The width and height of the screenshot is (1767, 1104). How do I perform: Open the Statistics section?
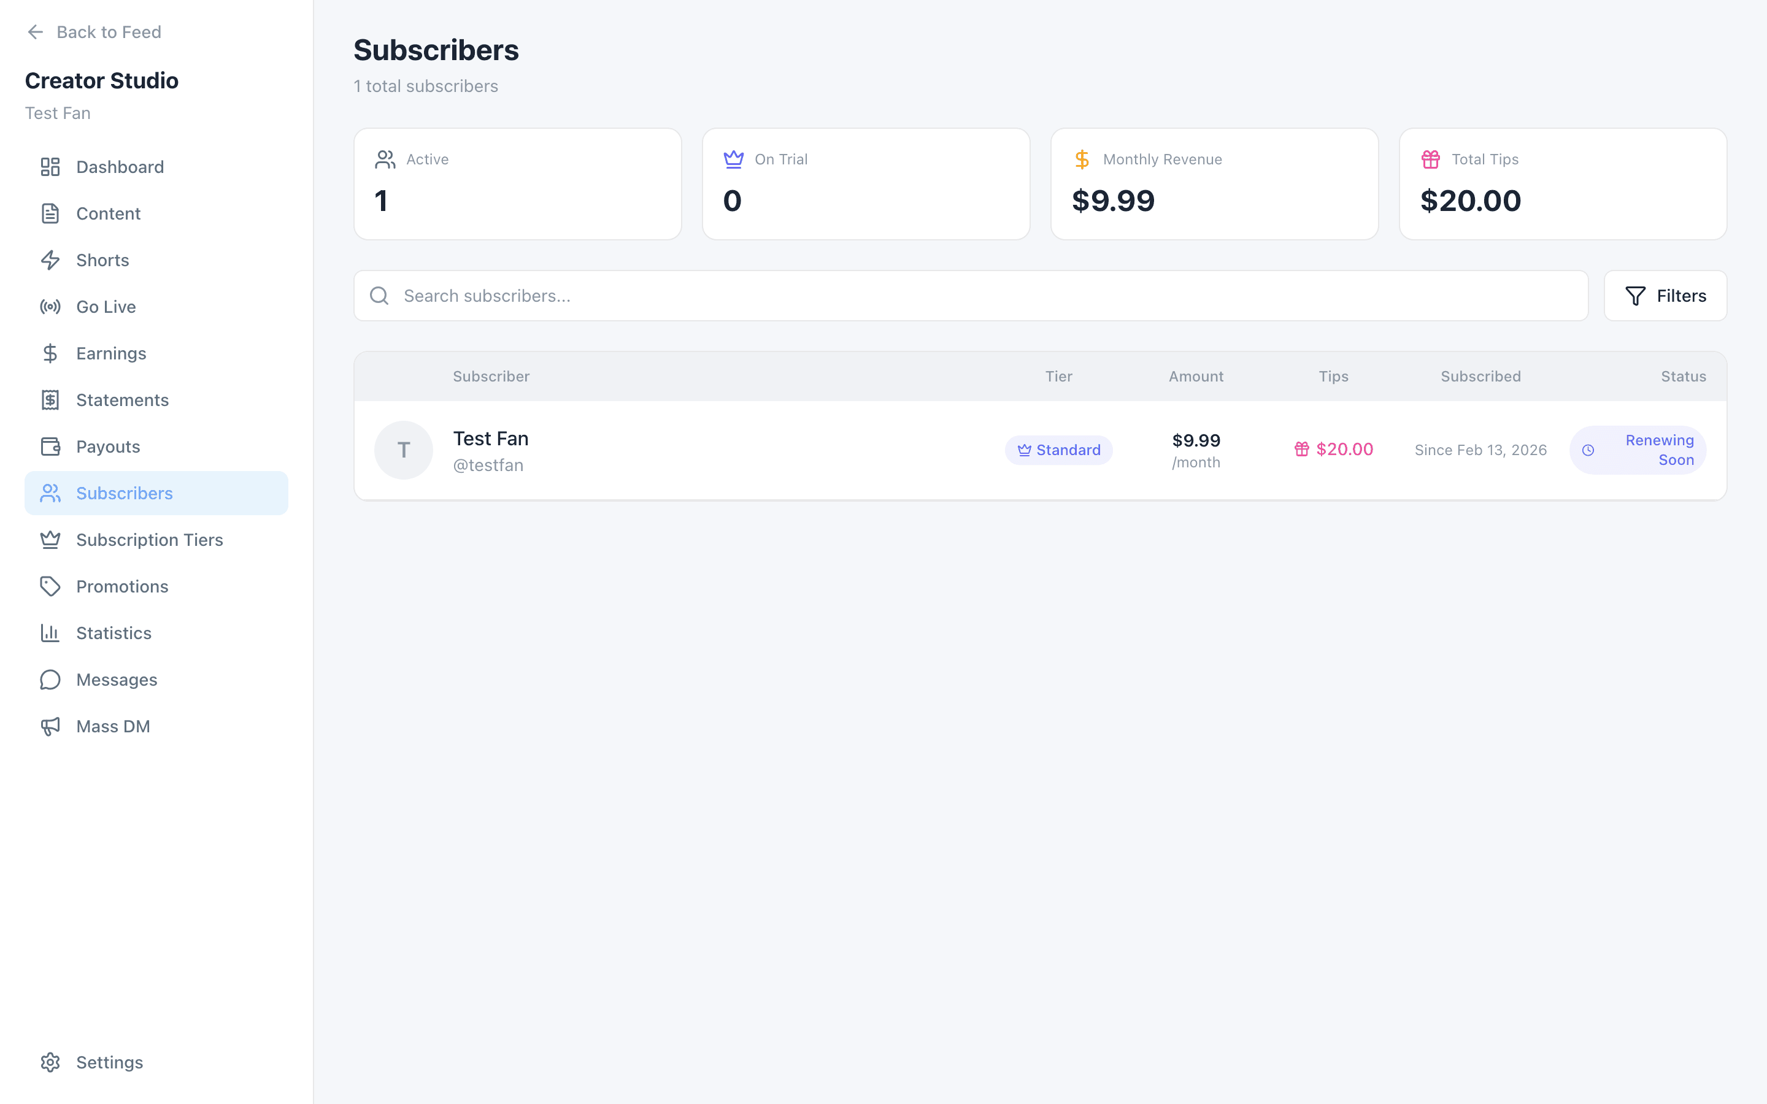(x=156, y=634)
